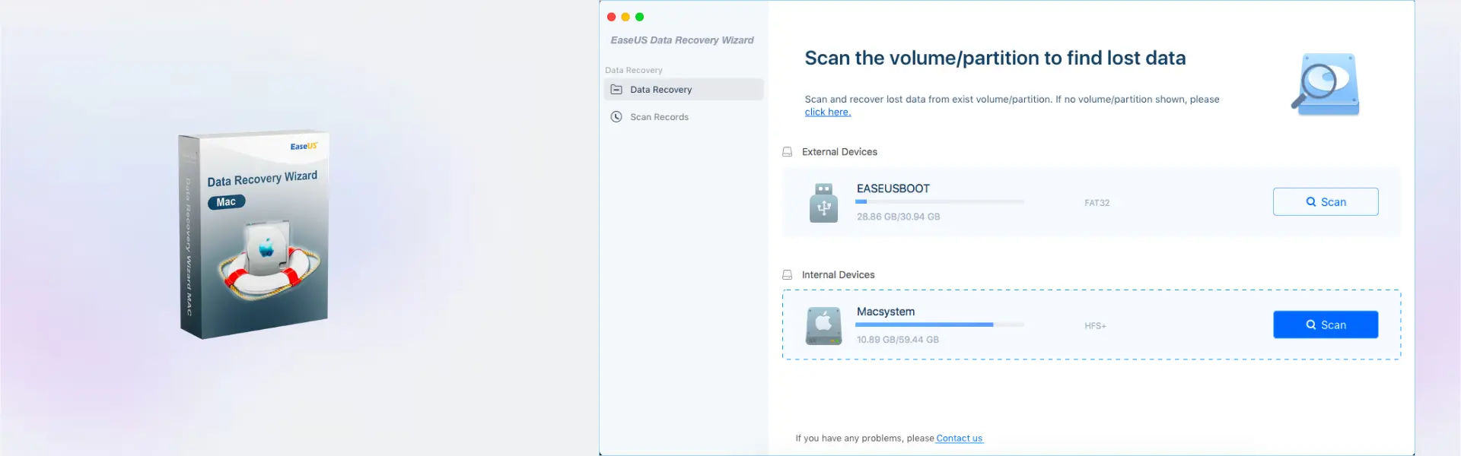Click the Macsystem storage usage bar
1461x456 pixels.
[x=940, y=325]
